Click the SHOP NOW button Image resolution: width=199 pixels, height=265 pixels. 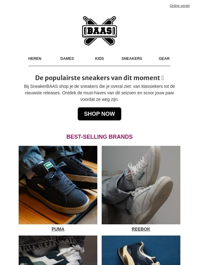coord(99,114)
